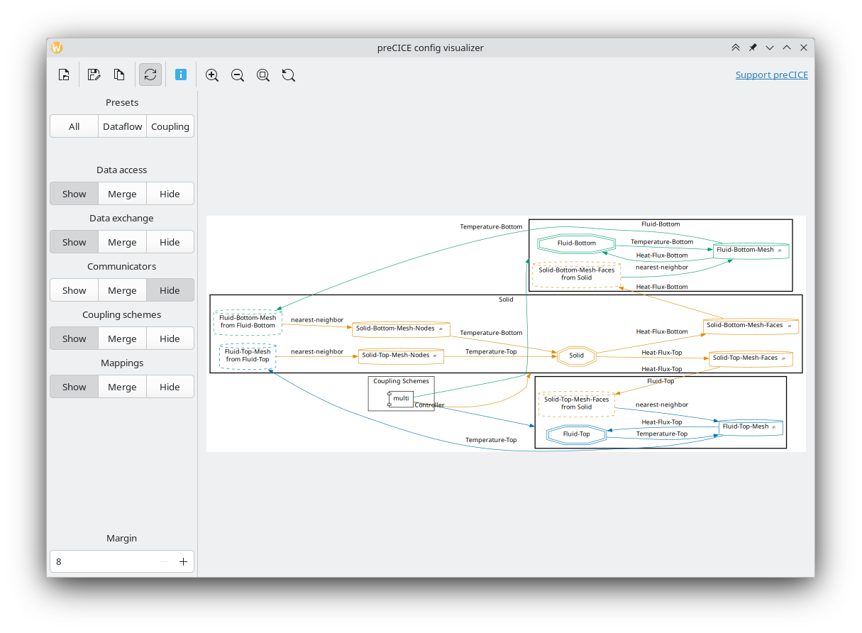
Task: Open a preCICE config file
Action: click(x=63, y=75)
